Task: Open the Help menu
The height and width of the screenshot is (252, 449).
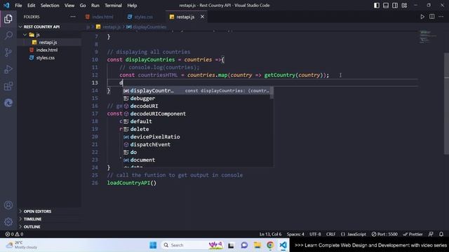Action: pos(132,6)
